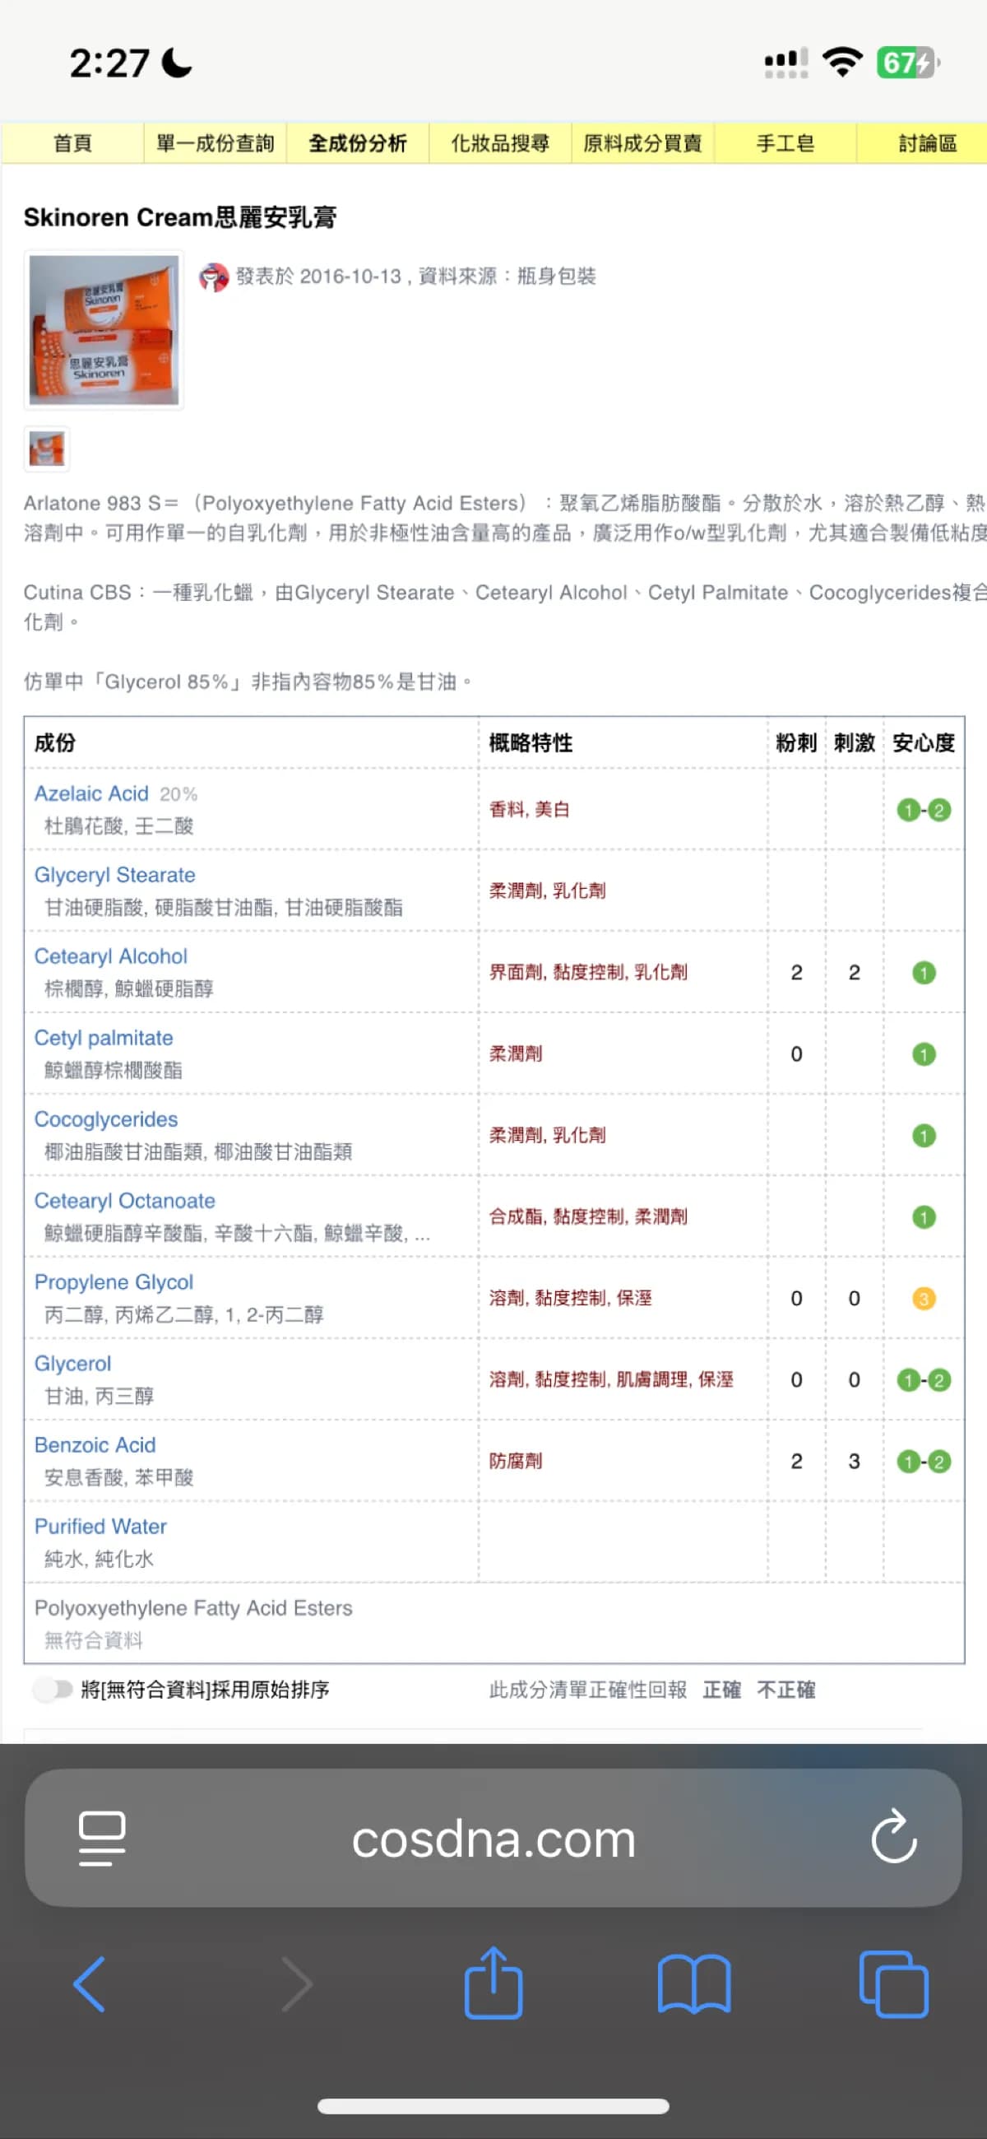Tap the battery indicator in status bar
Image resolution: width=987 pixels, height=2139 pixels.
[908, 63]
